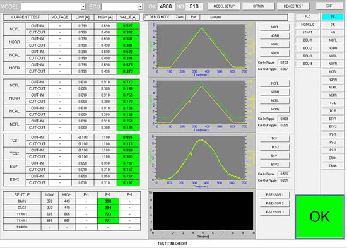Viewport: 347px width, 248px height.
Task: Click the green DAC1 P-2 value cell
Action: 108,201
